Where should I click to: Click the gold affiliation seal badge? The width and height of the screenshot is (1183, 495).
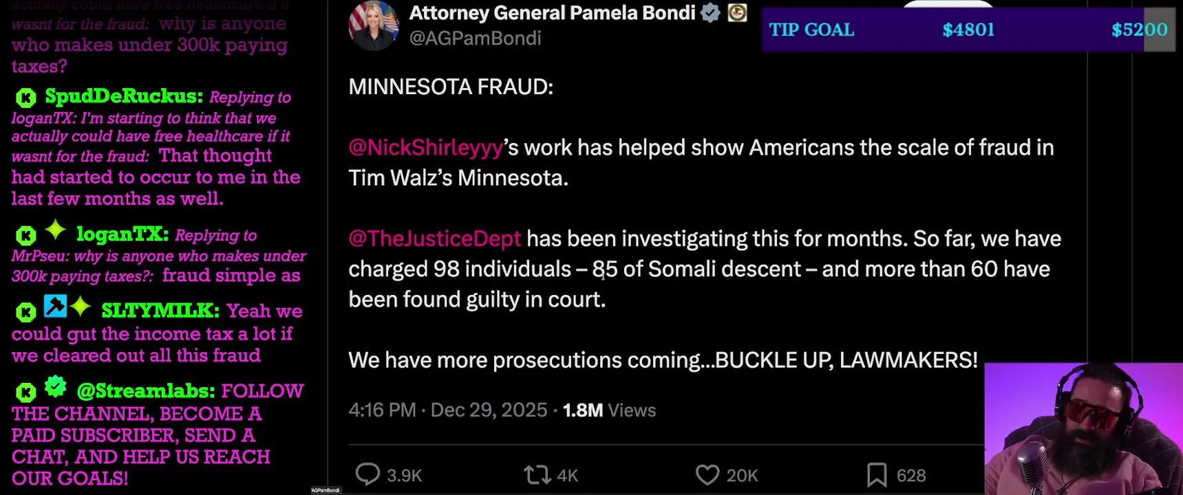[737, 12]
